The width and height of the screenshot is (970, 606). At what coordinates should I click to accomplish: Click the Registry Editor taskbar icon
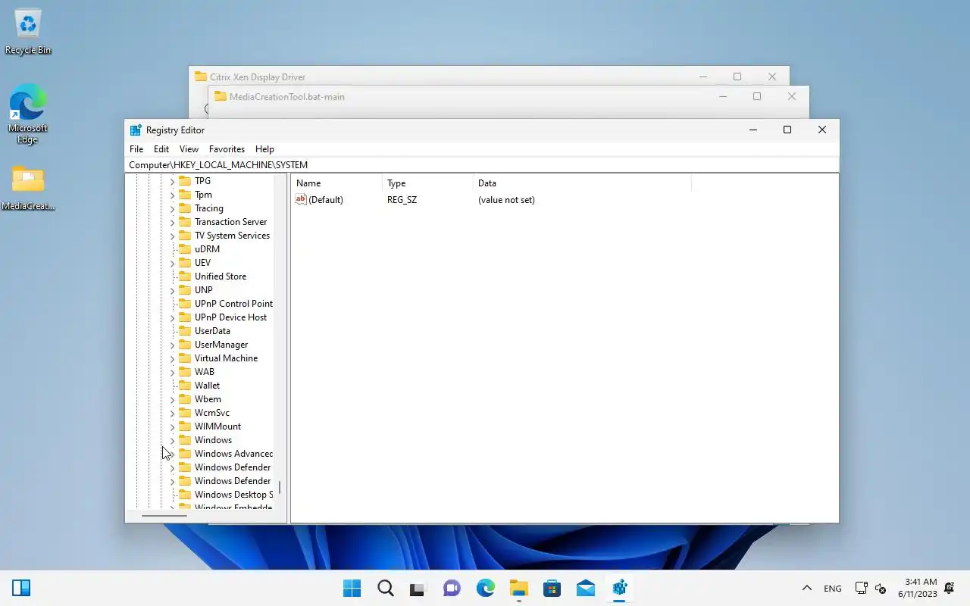pos(619,588)
